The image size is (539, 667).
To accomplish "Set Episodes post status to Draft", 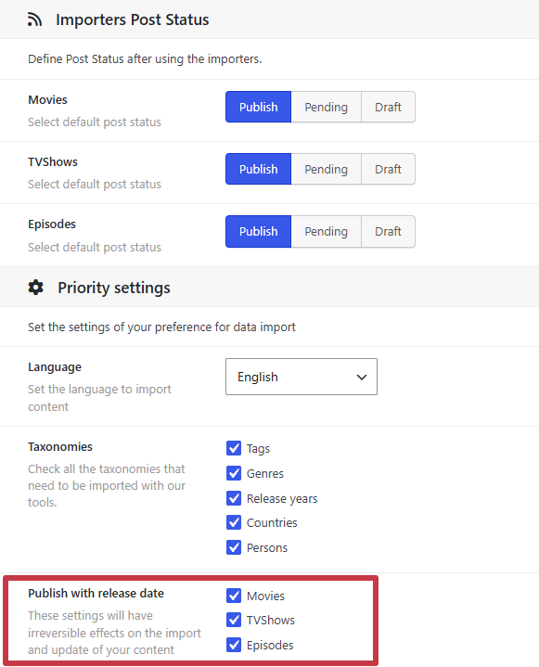I will (x=388, y=231).
